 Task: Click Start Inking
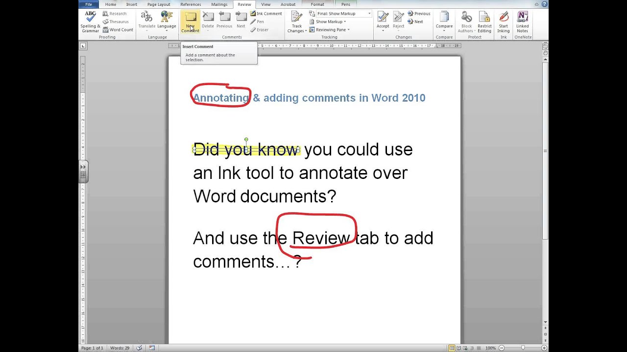pyautogui.click(x=504, y=22)
